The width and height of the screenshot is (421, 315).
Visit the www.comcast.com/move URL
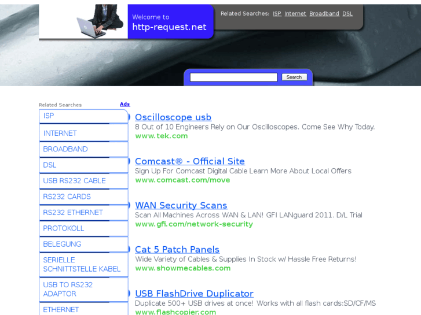[182, 180]
